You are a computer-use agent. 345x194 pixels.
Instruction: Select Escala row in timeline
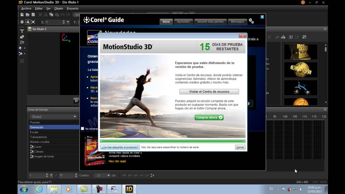pyautogui.click(x=54, y=132)
